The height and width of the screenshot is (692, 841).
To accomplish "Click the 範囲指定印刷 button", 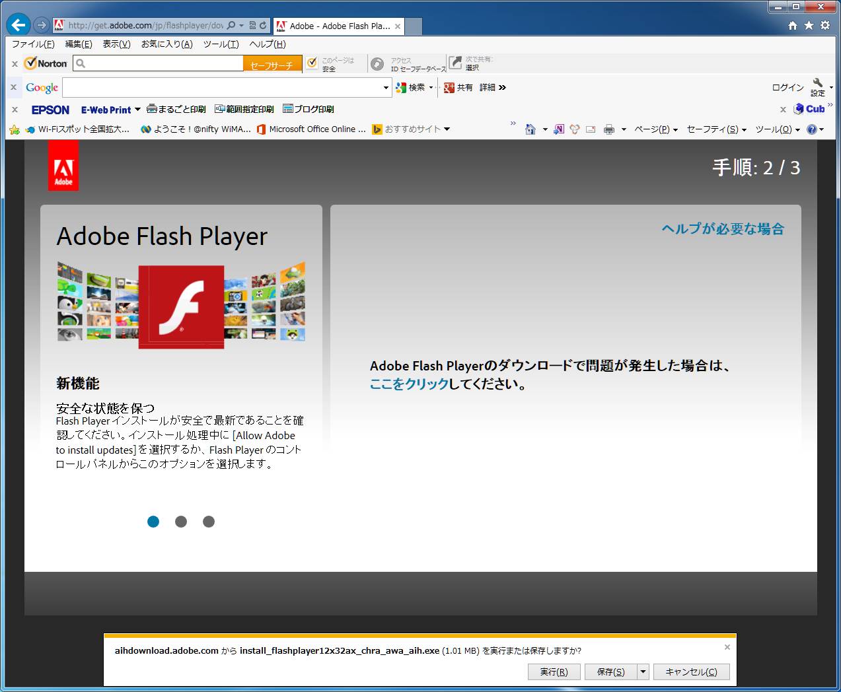I will point(244,110).
